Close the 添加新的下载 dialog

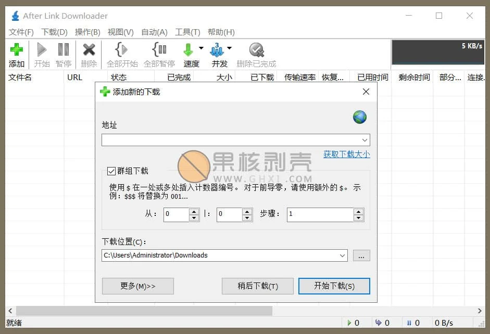[366, 92]
